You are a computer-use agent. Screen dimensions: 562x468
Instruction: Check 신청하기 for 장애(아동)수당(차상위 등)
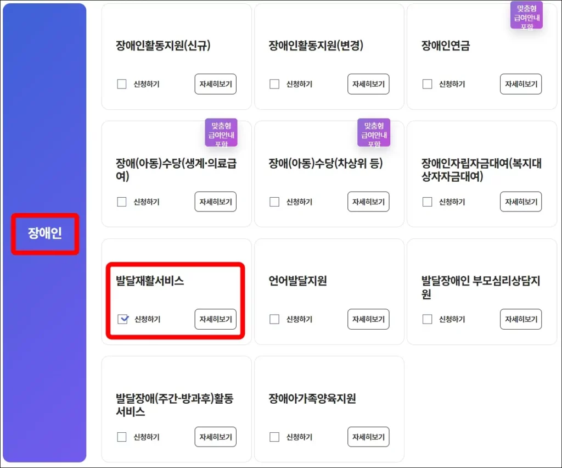[x=274, y=202]
